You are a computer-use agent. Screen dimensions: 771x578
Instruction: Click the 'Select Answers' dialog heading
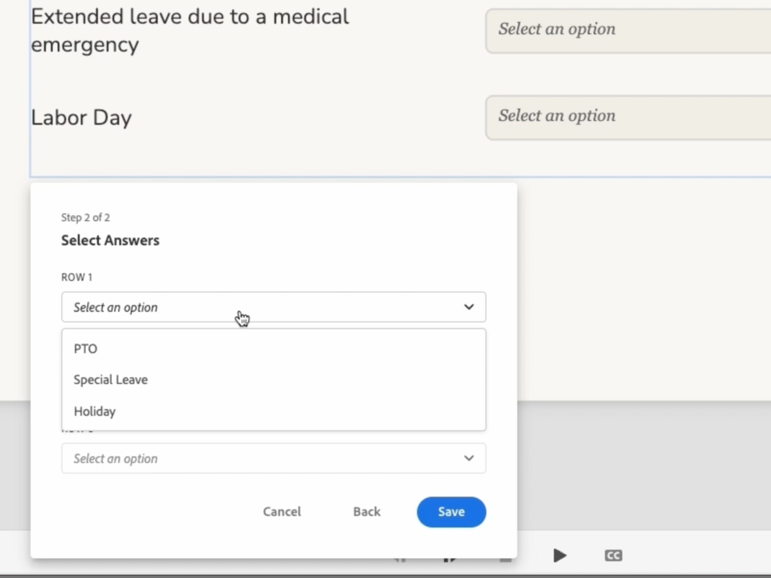pyautogui.click(x=110, y=240)
